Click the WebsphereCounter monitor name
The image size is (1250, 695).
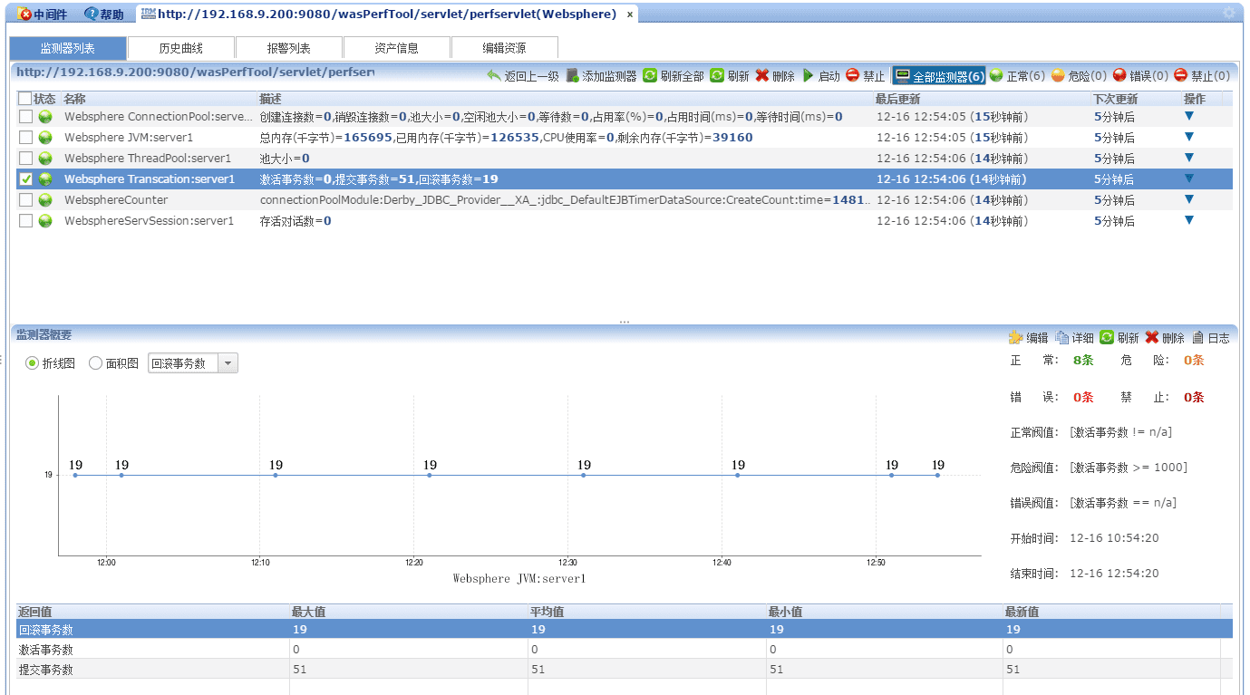click(116, 200)
